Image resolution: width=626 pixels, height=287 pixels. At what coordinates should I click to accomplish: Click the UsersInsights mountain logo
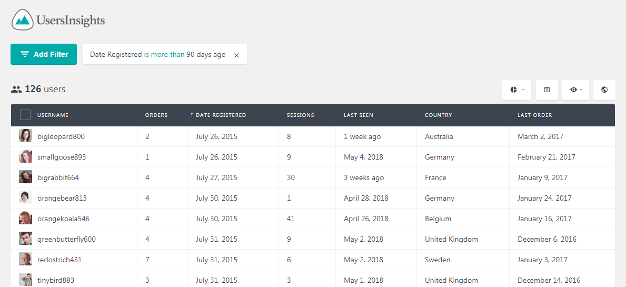click(22, 20)
